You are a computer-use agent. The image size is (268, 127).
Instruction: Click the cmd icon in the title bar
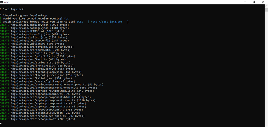point(2,2)
